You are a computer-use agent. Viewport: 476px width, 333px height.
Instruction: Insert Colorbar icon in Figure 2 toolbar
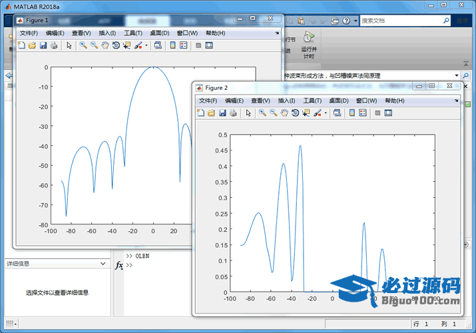pos(352,113)
